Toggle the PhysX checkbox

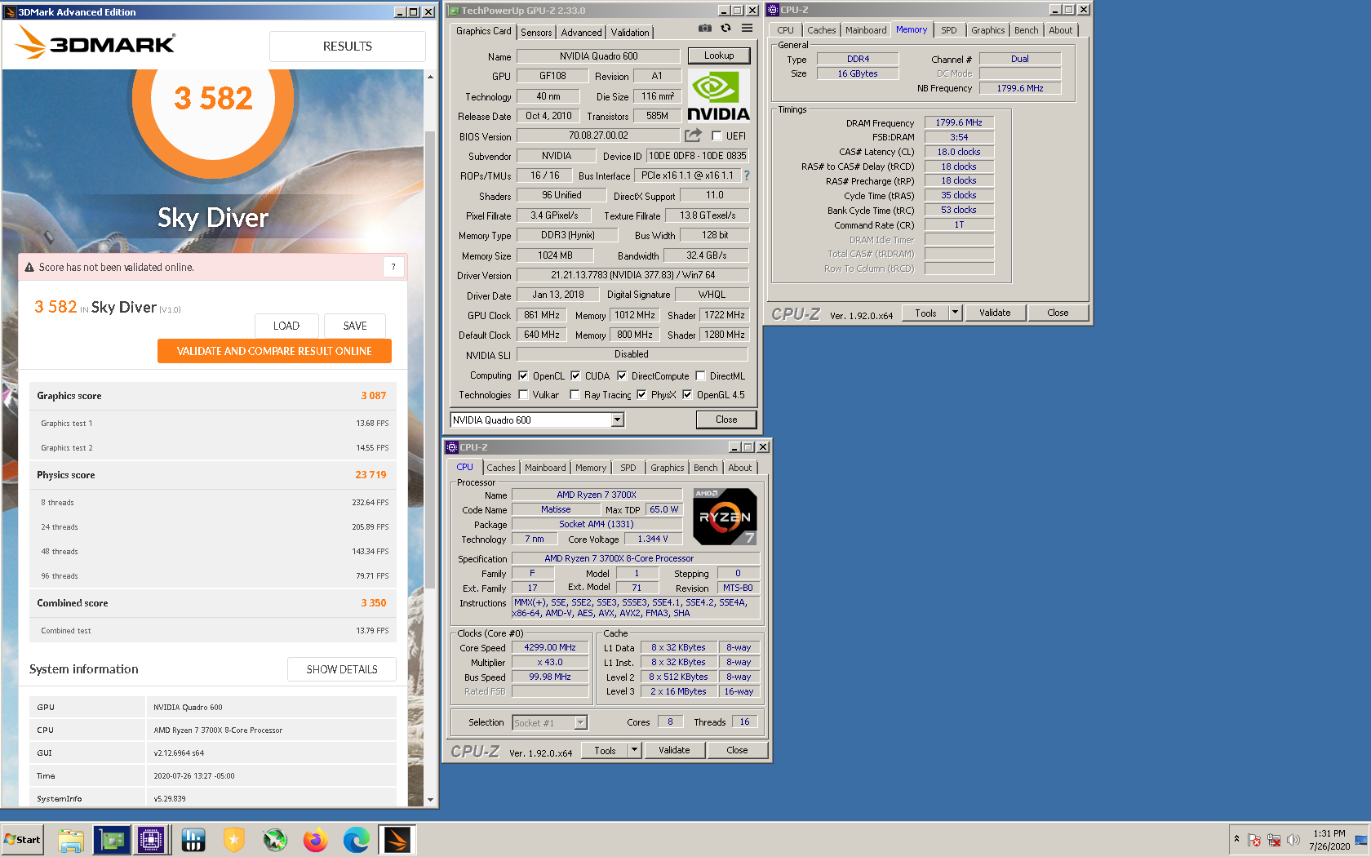[x=641, y=395]
